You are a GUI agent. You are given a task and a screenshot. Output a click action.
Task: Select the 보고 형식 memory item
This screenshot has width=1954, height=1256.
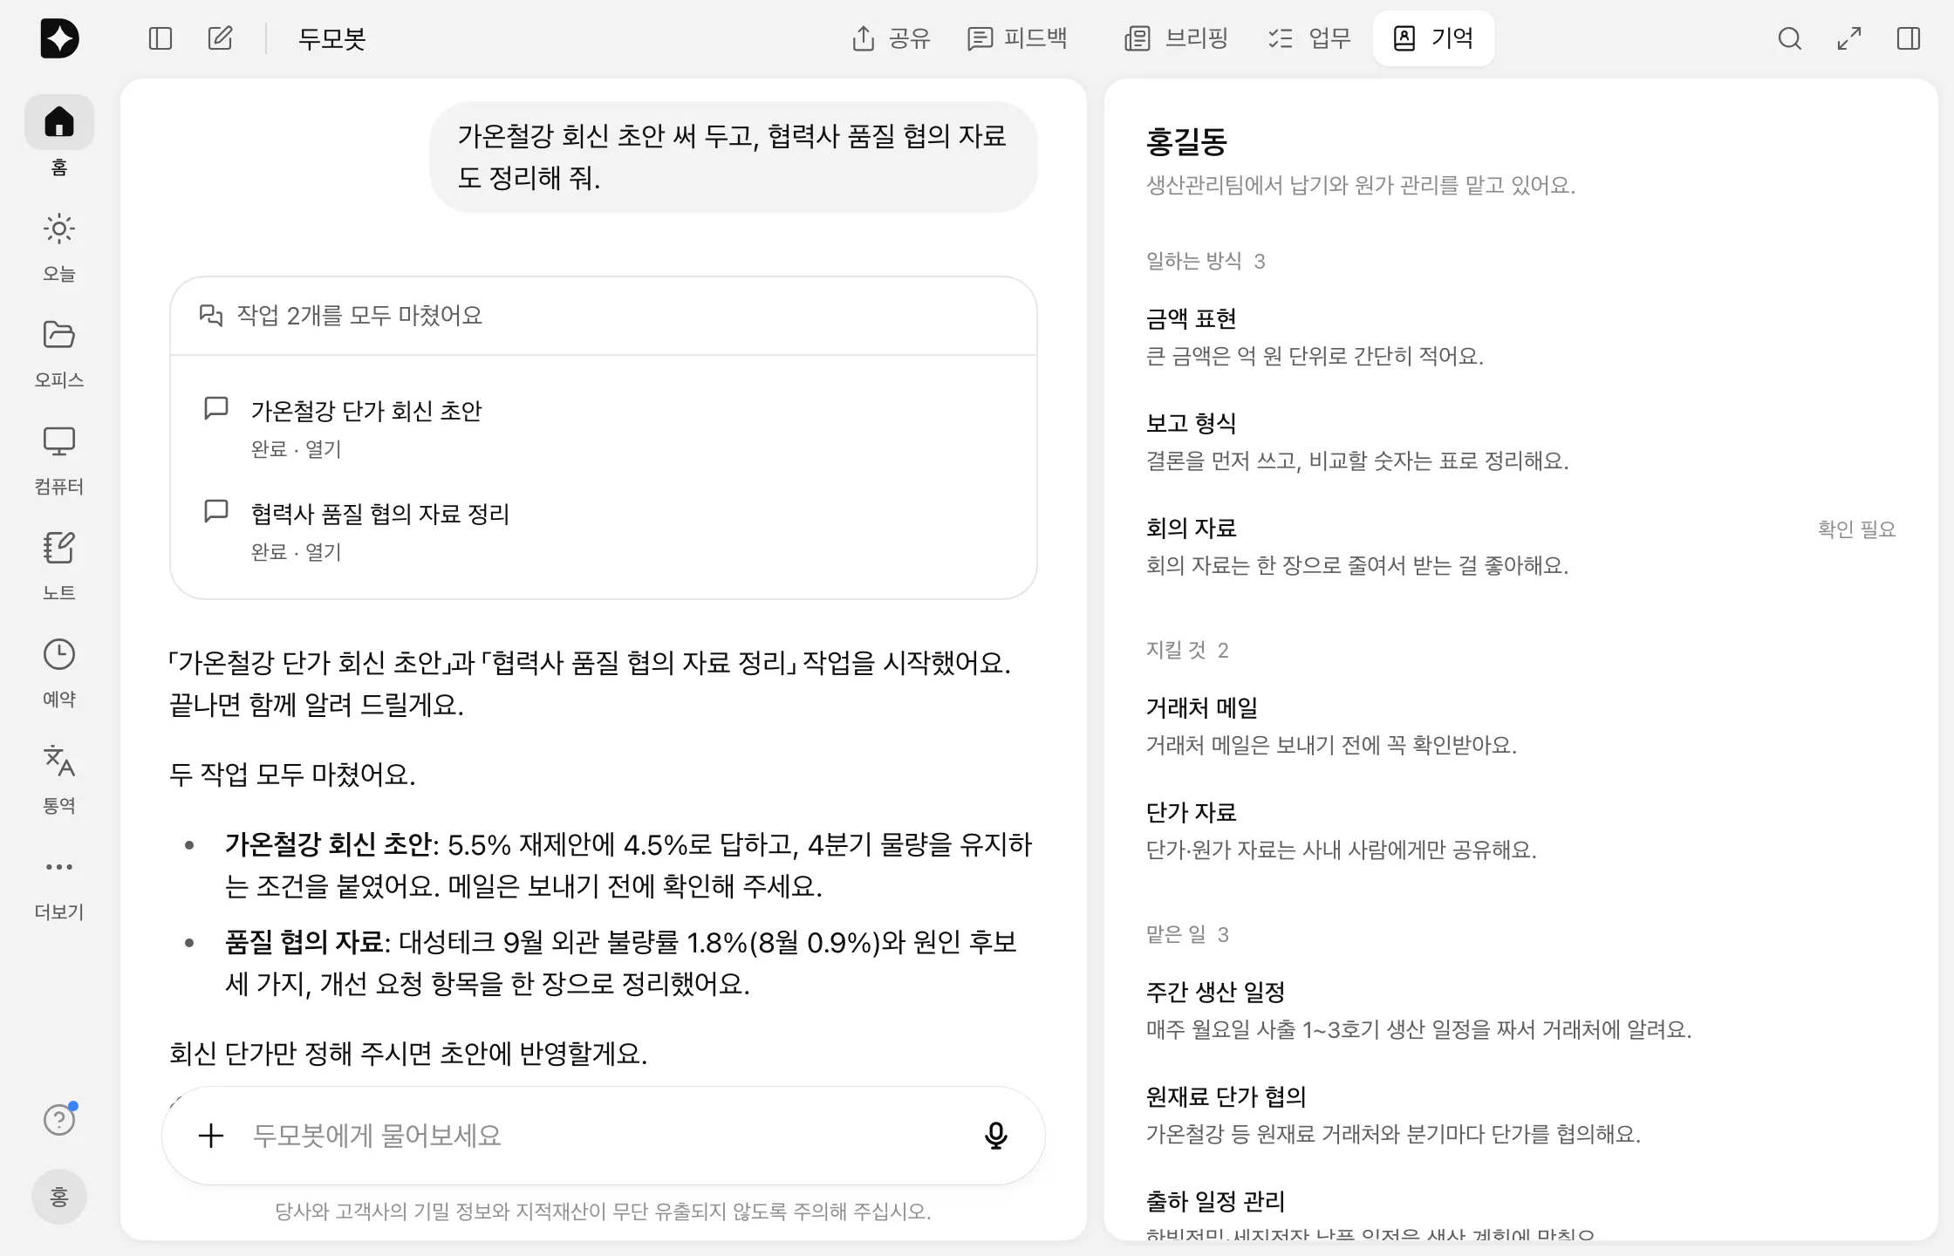tap(1520, 442)
